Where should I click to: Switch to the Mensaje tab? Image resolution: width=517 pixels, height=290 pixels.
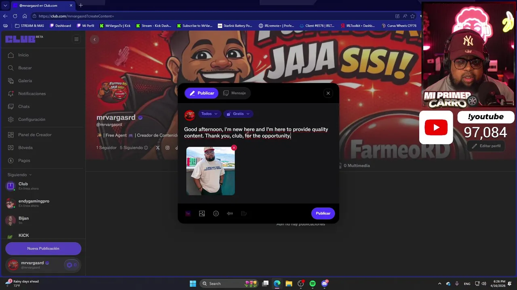pyautogui.click(x=235, y=93)
